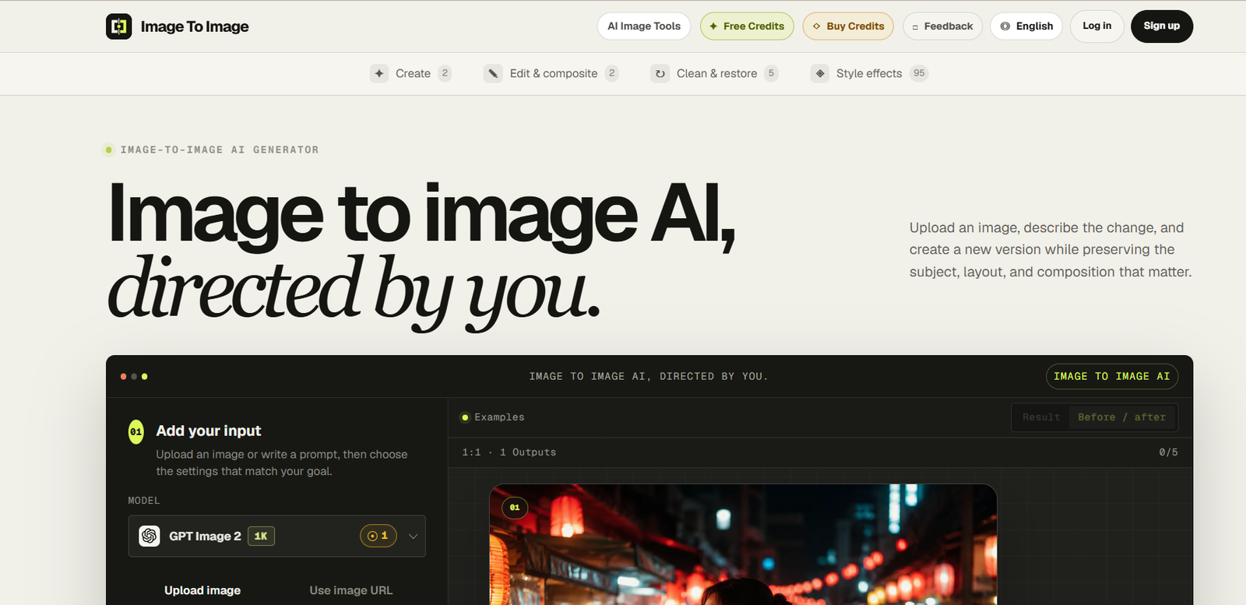Click the Add your input heading
1246x605 pixels.
(209, 431)
